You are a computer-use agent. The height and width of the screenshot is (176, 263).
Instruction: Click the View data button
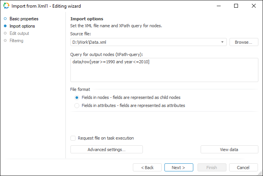point(229,150)
